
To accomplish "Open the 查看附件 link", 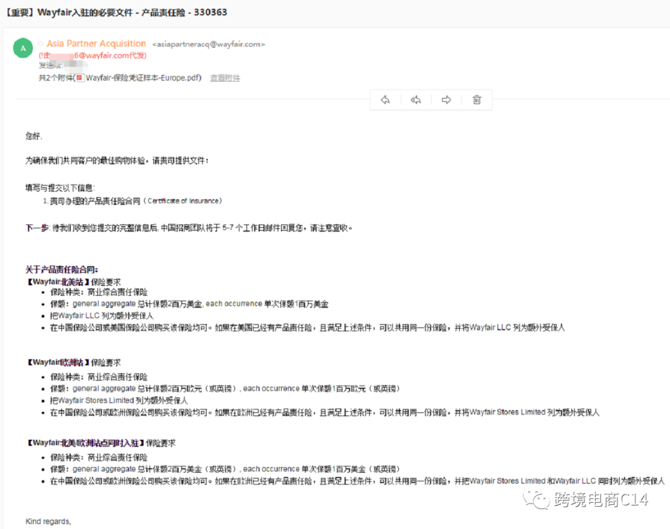I will click(x=225, y=78).
